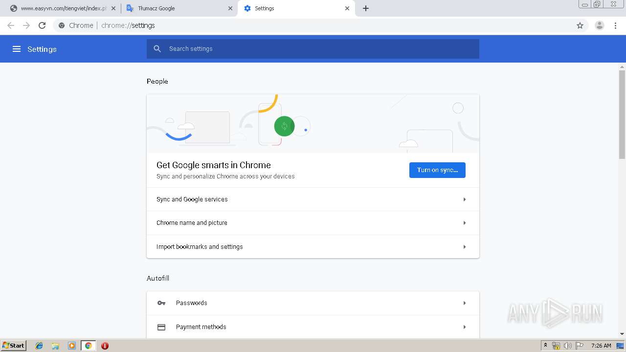
Task: Expand Sync and Google services
Action: click(313, 199)
